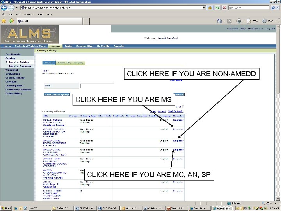
Task: Click the security lock icon by address bar
Action: coord(210,8)
